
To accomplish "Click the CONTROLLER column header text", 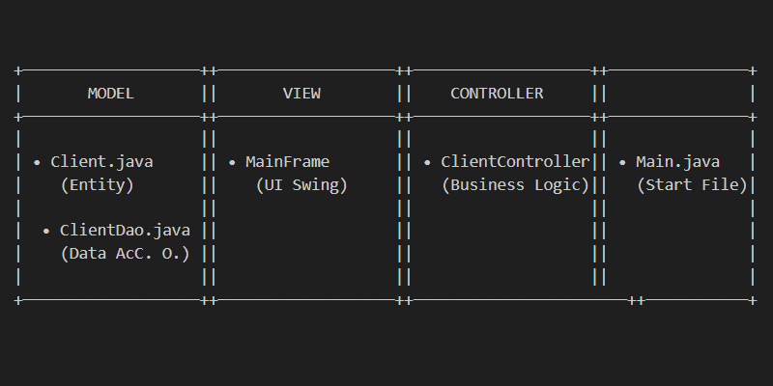I will pos(497,94).
